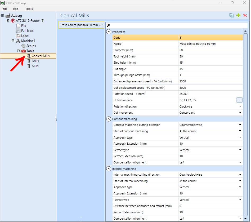Click the CNCs Settings app icon in title bar
Screen dimensions: 251x222
click(x=3, y=3)
